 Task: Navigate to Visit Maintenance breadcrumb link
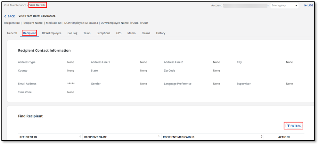(15, 5)
